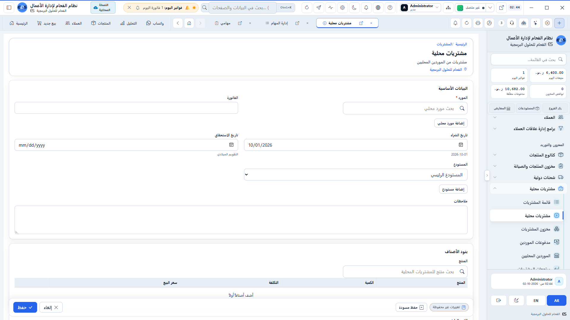Image resolution: width=570 pixels, height=320 pixels.
Task: Open the واتساب top menu item
Action: coord(155,23)
